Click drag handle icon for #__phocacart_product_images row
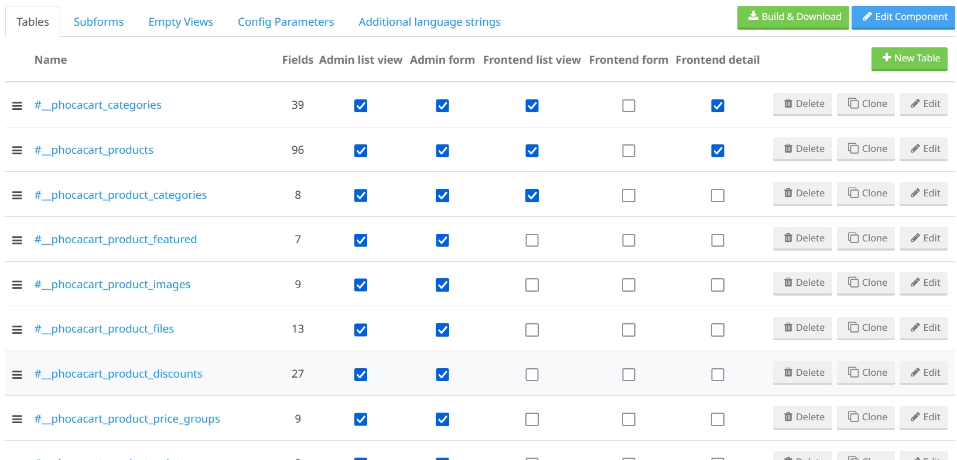This screenshot has width=957, height=460. [17, 285]
